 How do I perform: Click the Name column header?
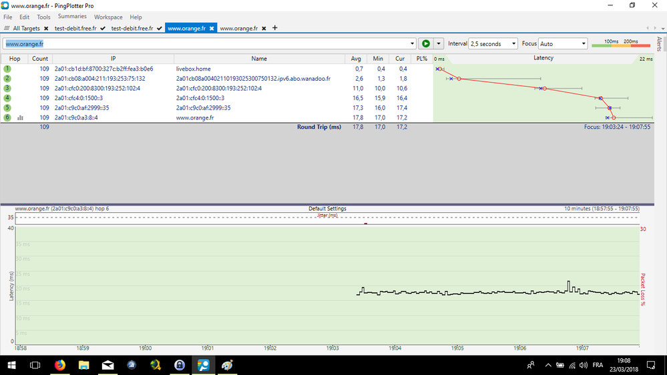coord(259,59)
